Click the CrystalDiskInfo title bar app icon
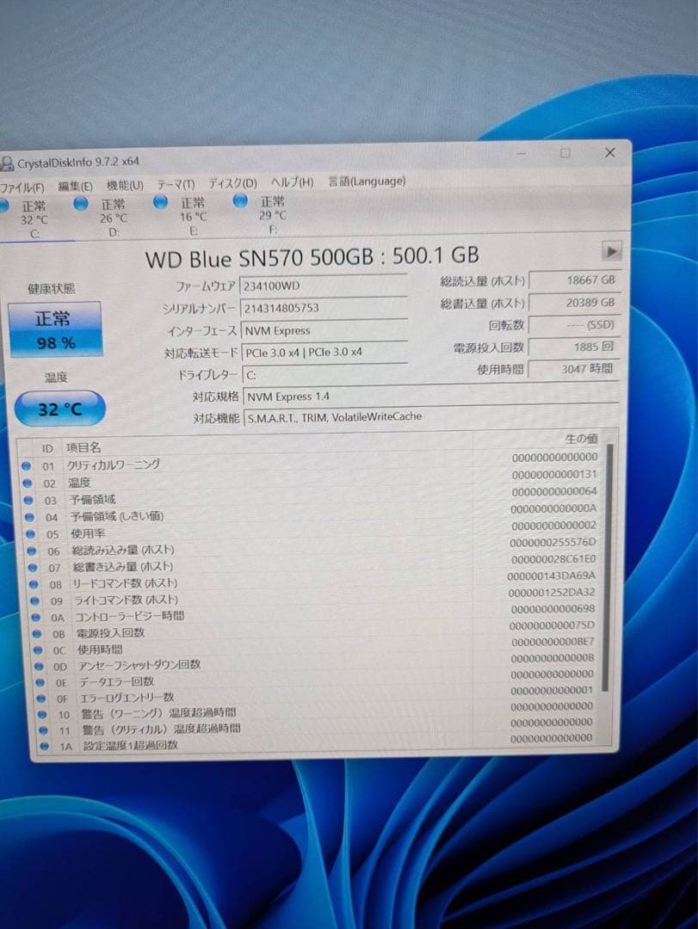698x929 pixels. click(7, 163)
